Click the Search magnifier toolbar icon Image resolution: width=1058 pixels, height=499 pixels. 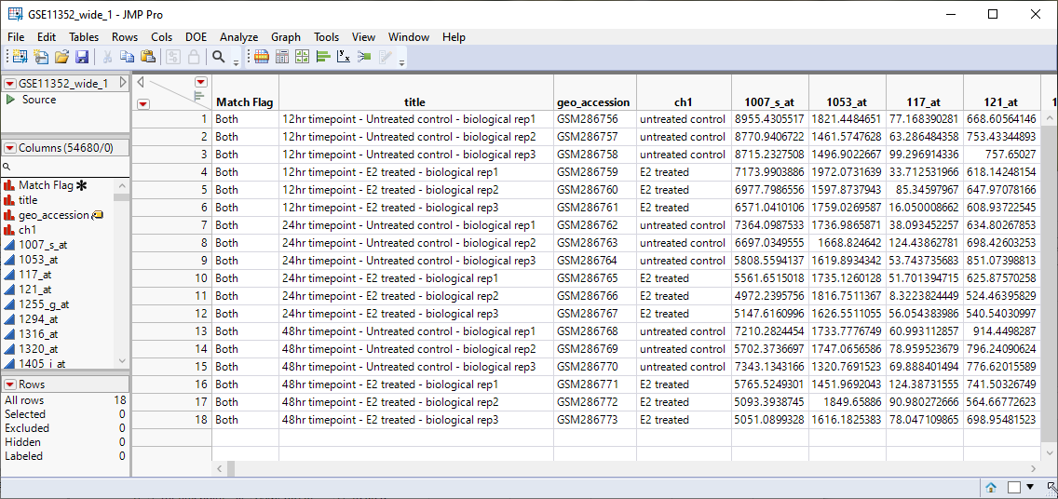[x=218, y=58]
